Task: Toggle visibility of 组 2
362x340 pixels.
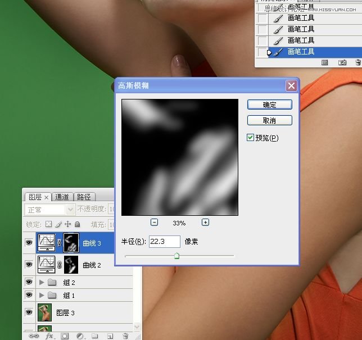Action: click(x=29, y=282)
